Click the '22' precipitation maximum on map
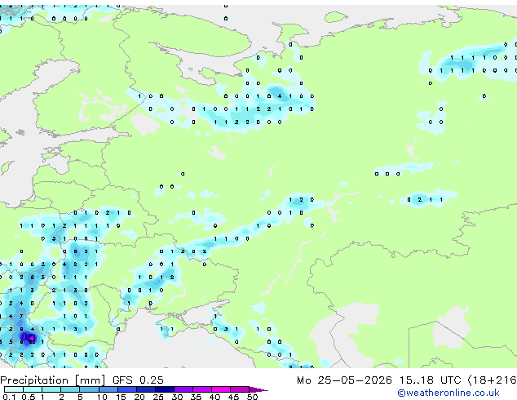Viewport: 517px width, 400px height. (x=32, y=342)
